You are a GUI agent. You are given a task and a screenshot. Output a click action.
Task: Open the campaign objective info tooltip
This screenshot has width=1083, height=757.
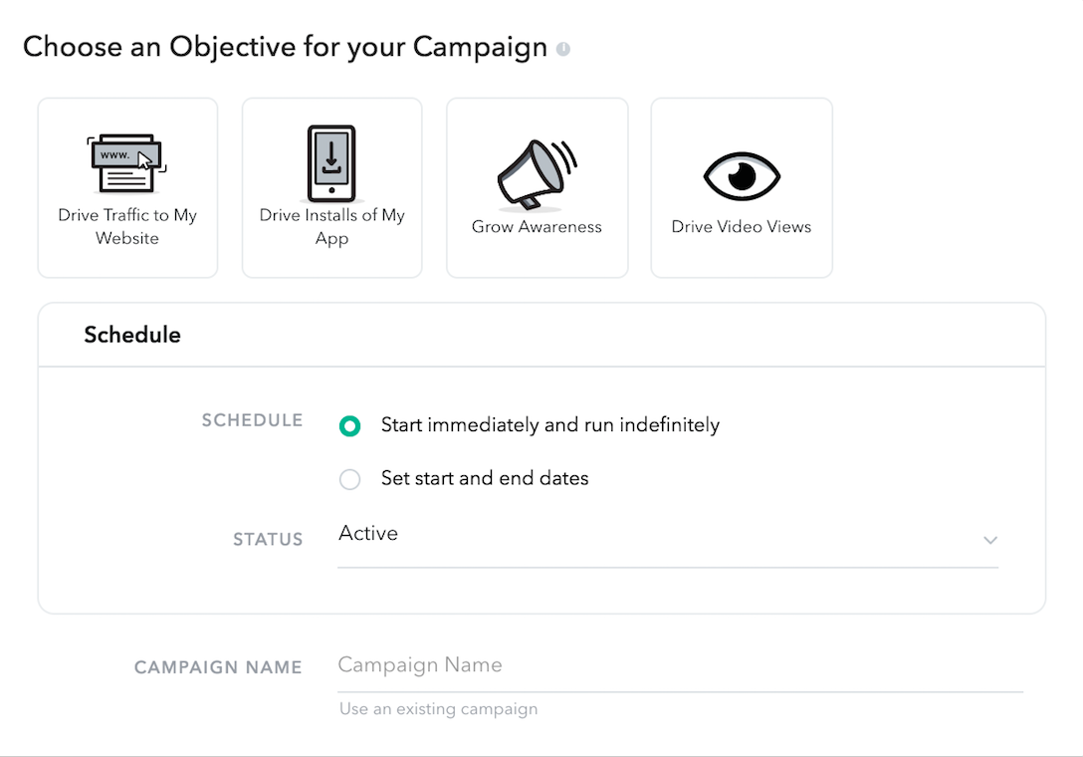coord(565,48)
